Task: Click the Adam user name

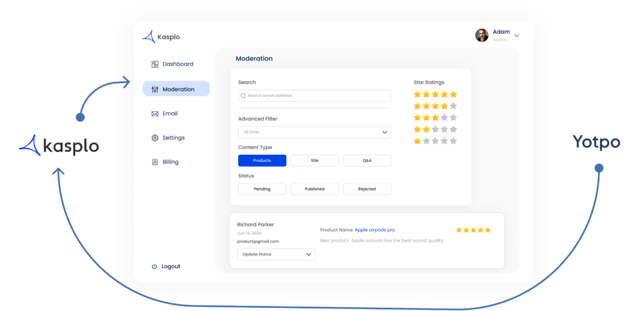Action: point(501,32)
